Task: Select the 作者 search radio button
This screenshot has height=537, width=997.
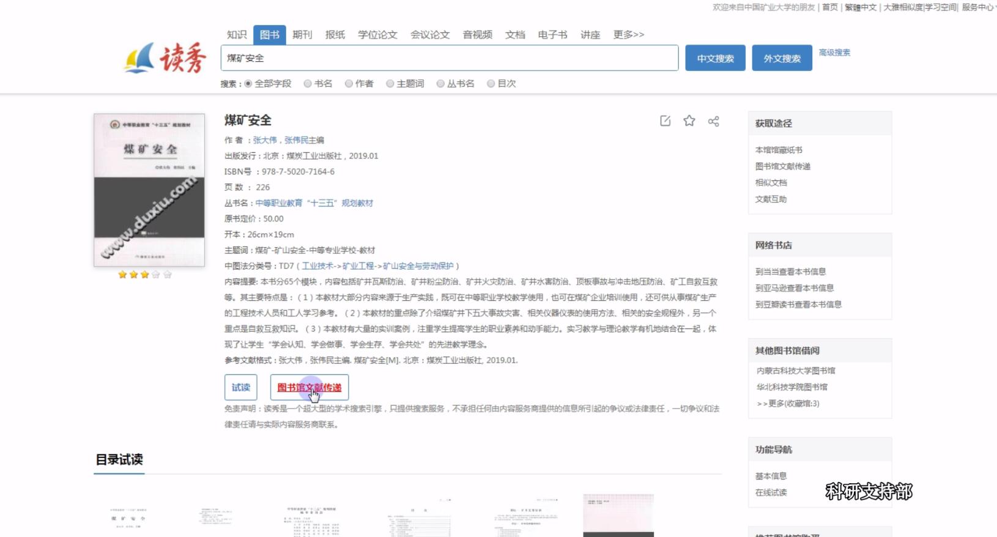Action: [349, 84]
